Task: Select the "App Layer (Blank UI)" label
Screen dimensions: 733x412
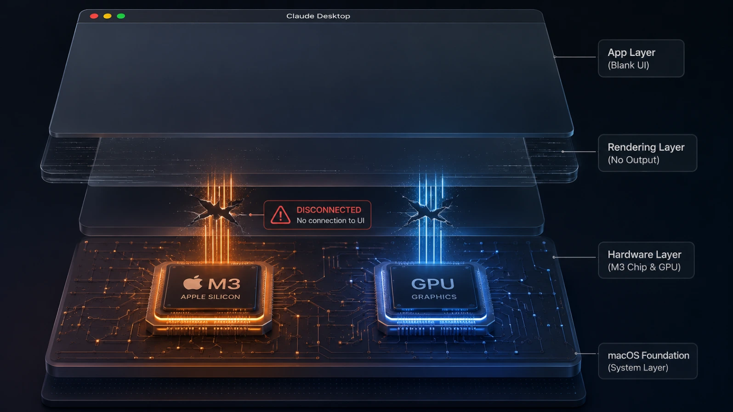Action: [x=641, y=58]
